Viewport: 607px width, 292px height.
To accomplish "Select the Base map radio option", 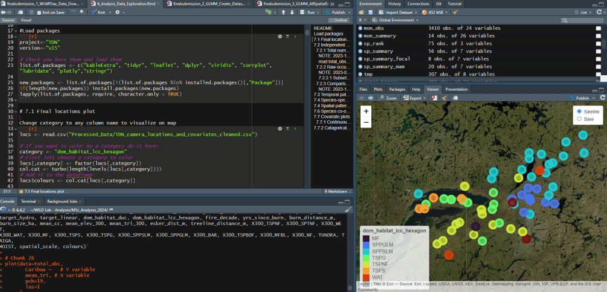I will [x=580, y=119].
